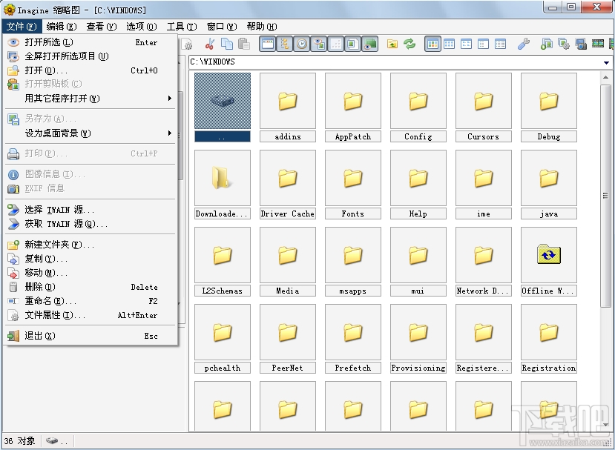The image size is (615, 450).
Task: Open the 编辑 menu
Action: [61, 26]
